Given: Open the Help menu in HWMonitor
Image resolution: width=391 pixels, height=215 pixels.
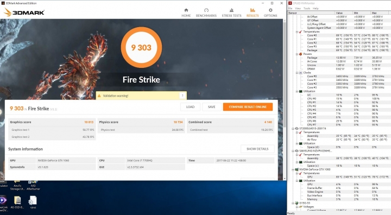Looking at the screenshot, I should point(316,8).
